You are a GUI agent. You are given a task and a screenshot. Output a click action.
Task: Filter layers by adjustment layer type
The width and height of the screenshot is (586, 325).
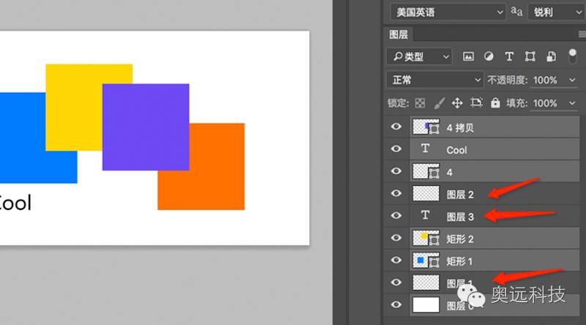coord(489,56)
